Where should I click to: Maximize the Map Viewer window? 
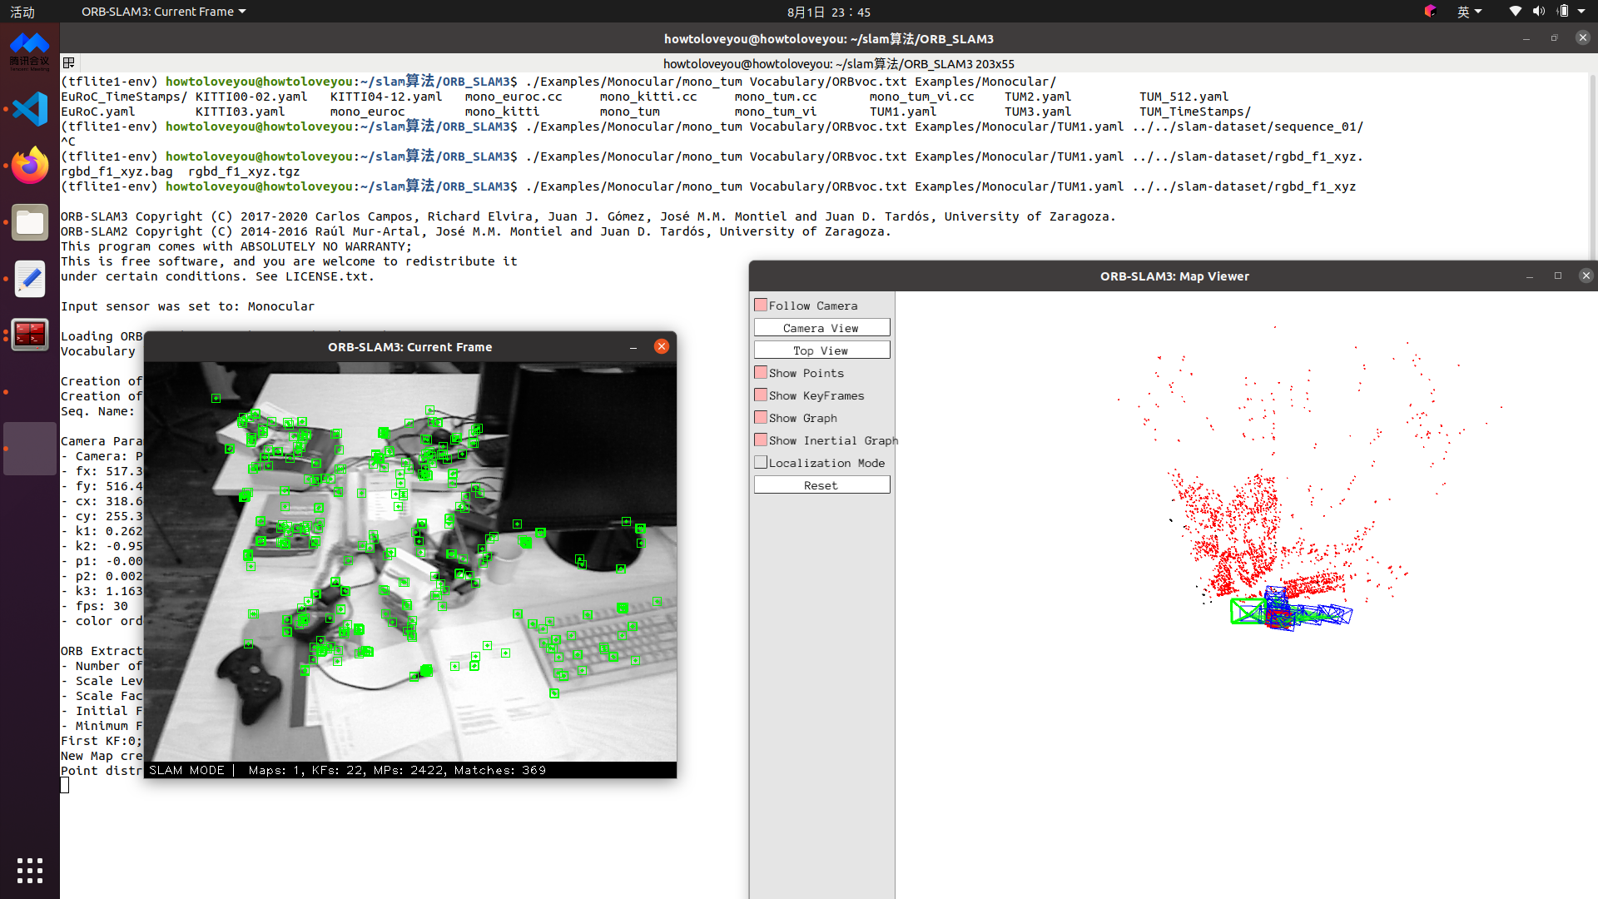pos(1558,276)
